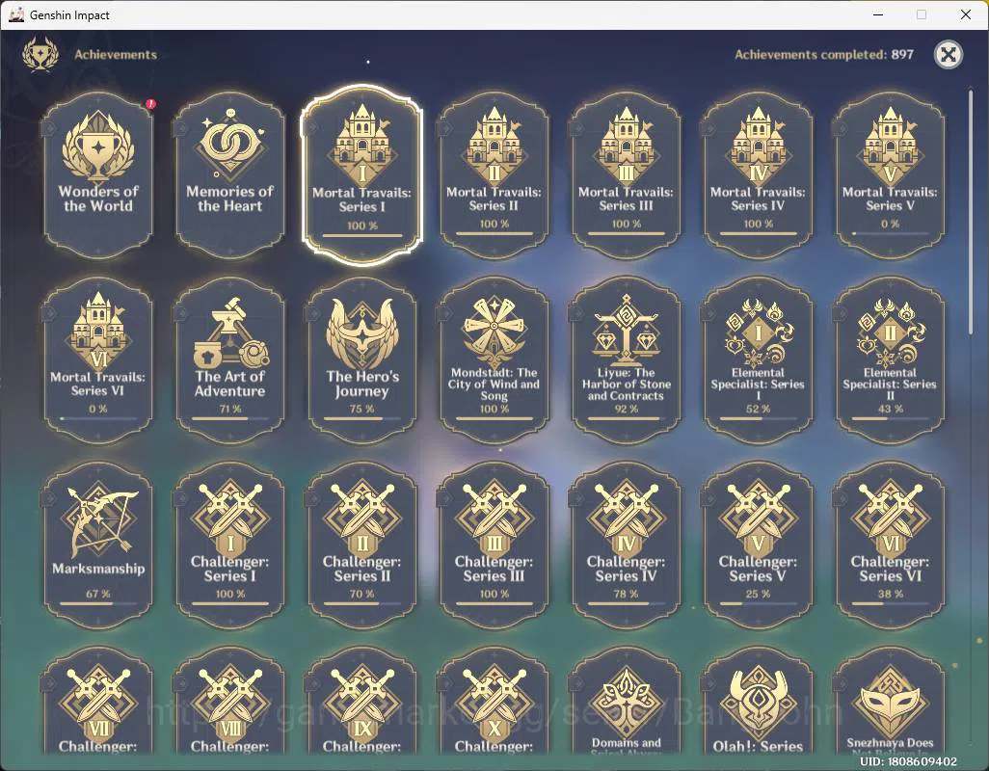Minimize the Genshin Impact window

tap(878, 14)
